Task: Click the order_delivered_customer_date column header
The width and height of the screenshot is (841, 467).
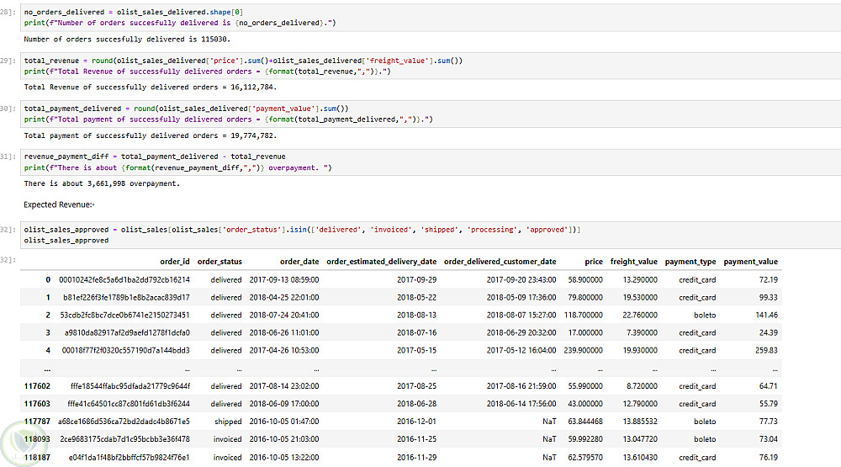Action: [500, 262]
